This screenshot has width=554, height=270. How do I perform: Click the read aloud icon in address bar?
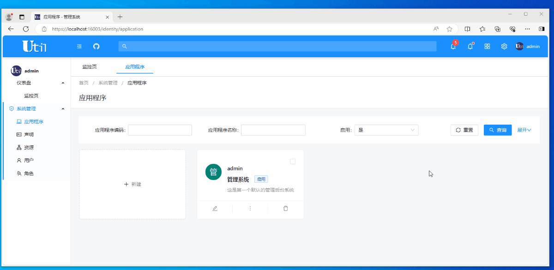[x=436, y=29]
